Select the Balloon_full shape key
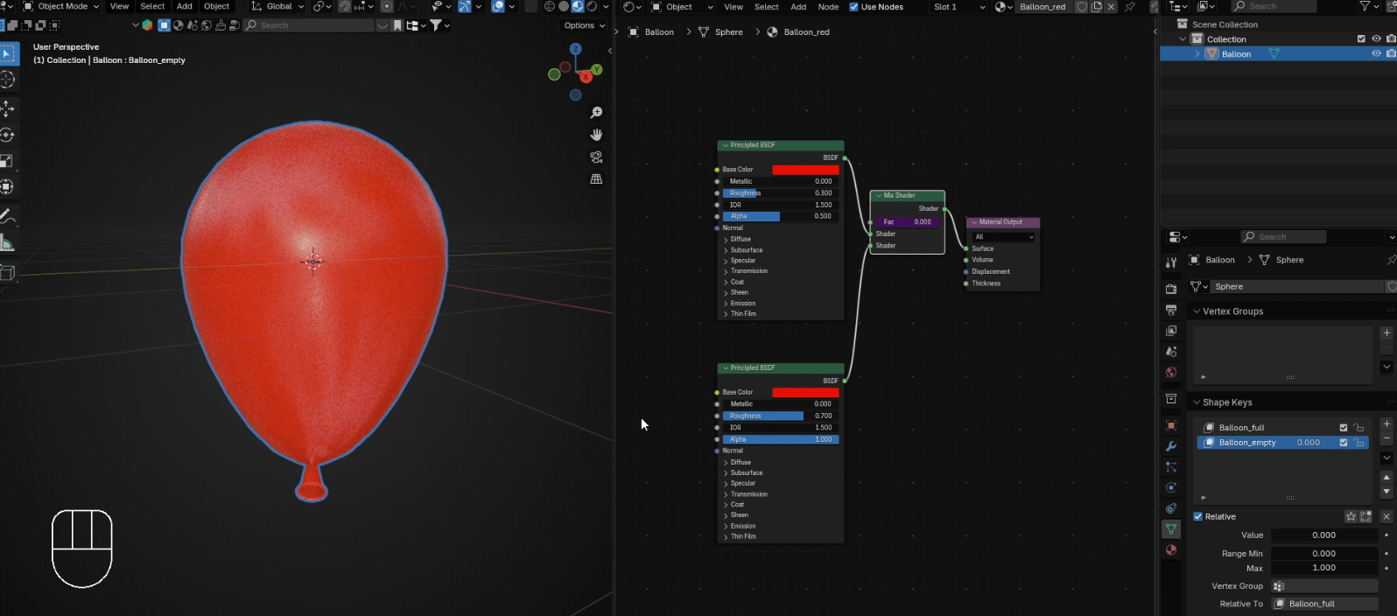This screenshot has height=616, width=1397. 1241,428
